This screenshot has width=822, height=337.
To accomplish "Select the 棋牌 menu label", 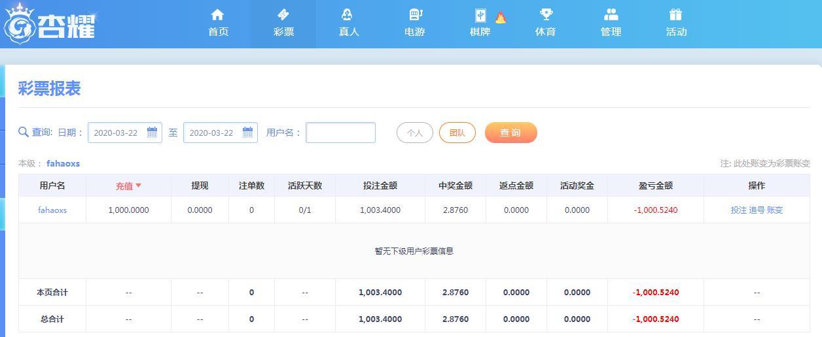I will [x=480, y=32].
